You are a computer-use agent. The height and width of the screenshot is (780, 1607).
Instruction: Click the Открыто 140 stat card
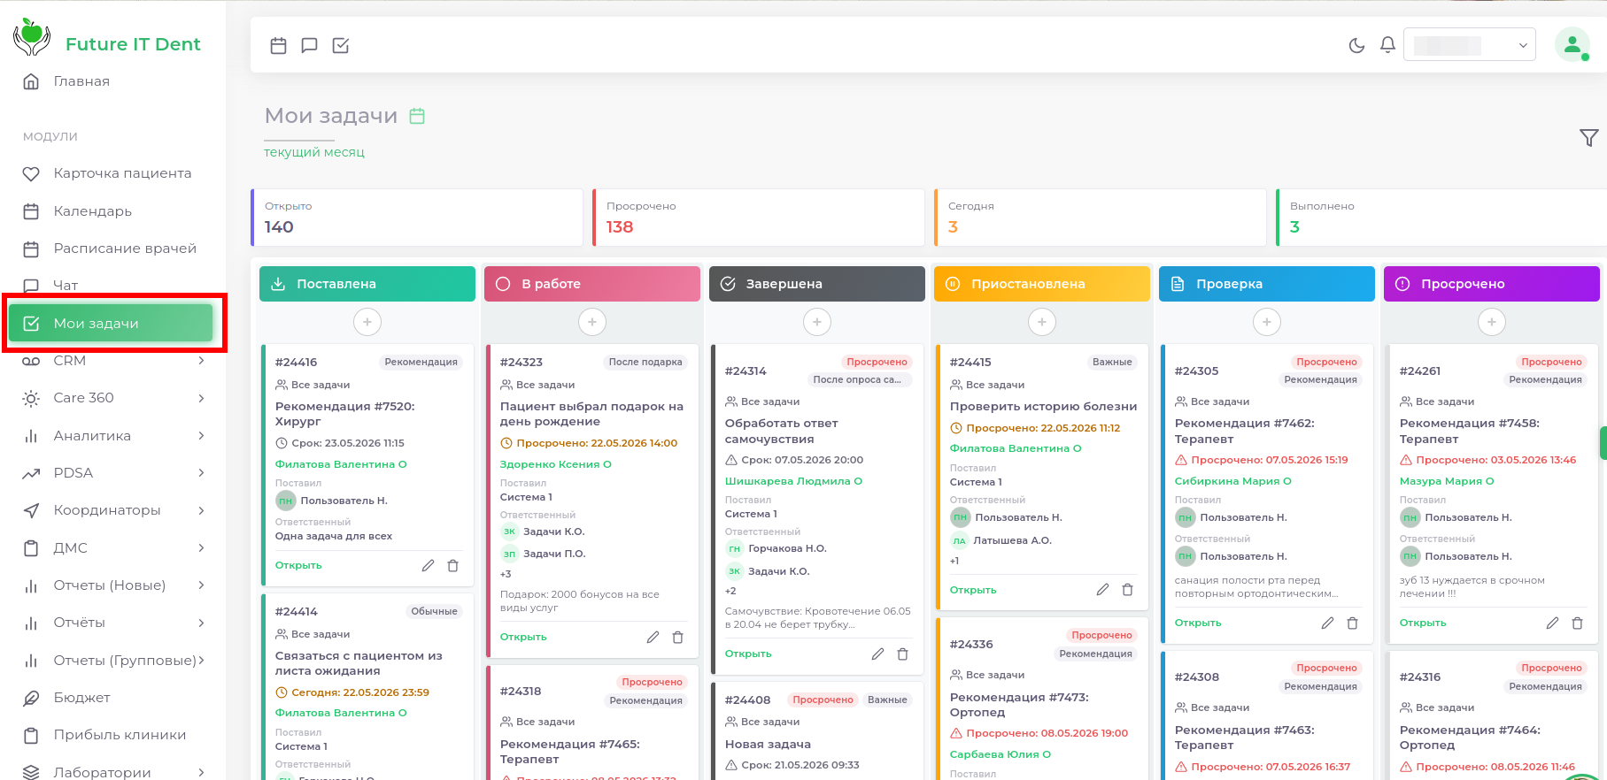(417, 217)
